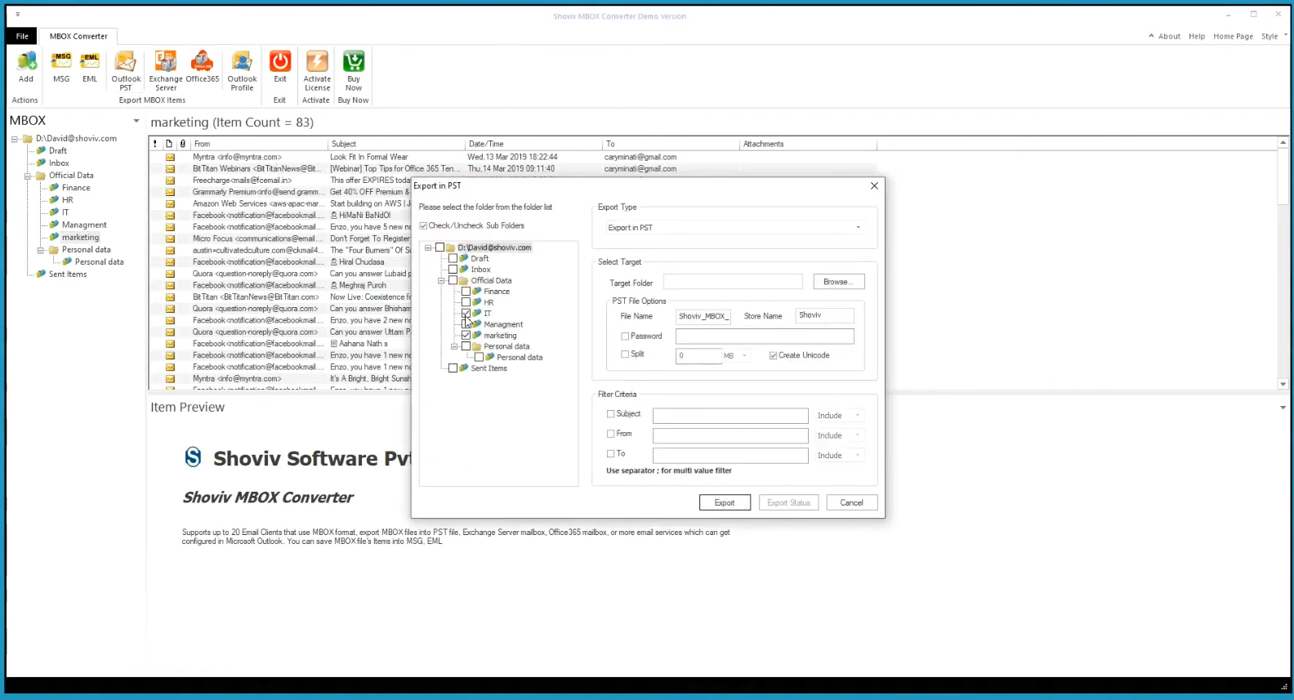Click the Subject filter text field
Screen dimensions: 1294x700
[730, 416]
